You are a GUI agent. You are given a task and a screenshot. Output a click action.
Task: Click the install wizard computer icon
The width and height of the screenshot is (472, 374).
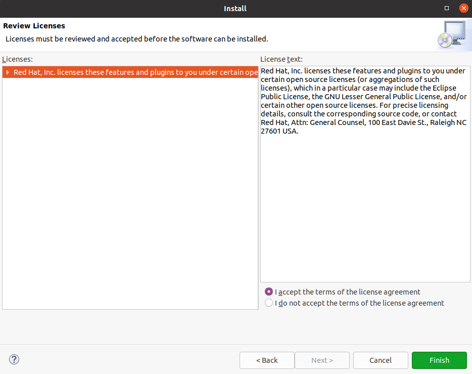(450, 34)
